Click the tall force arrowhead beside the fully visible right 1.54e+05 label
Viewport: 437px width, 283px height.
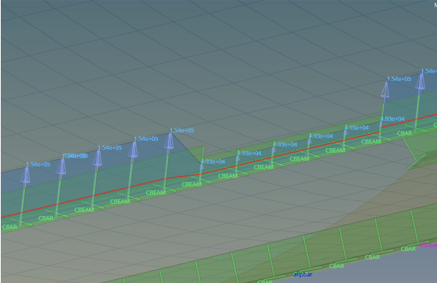click(385, 90)
